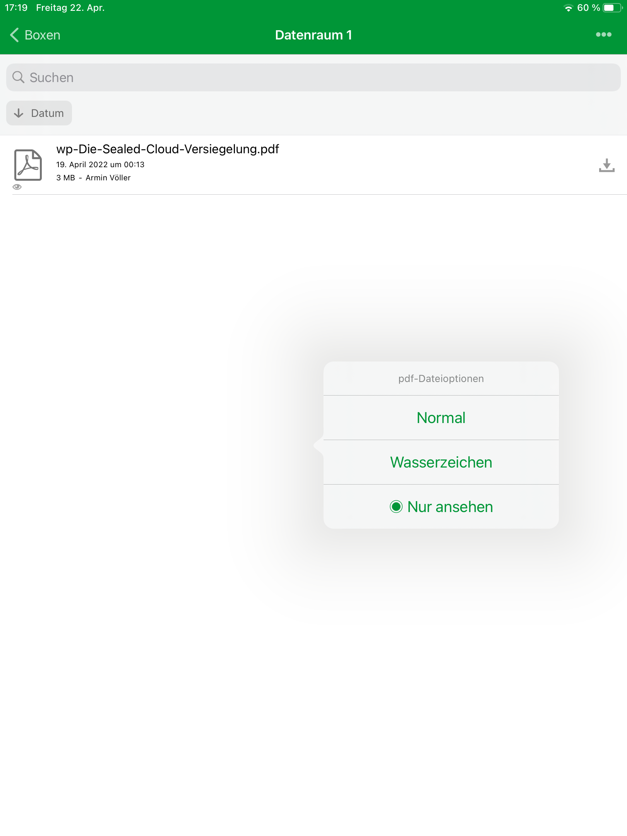Tap the battery status icon

(x=613, y=8)
